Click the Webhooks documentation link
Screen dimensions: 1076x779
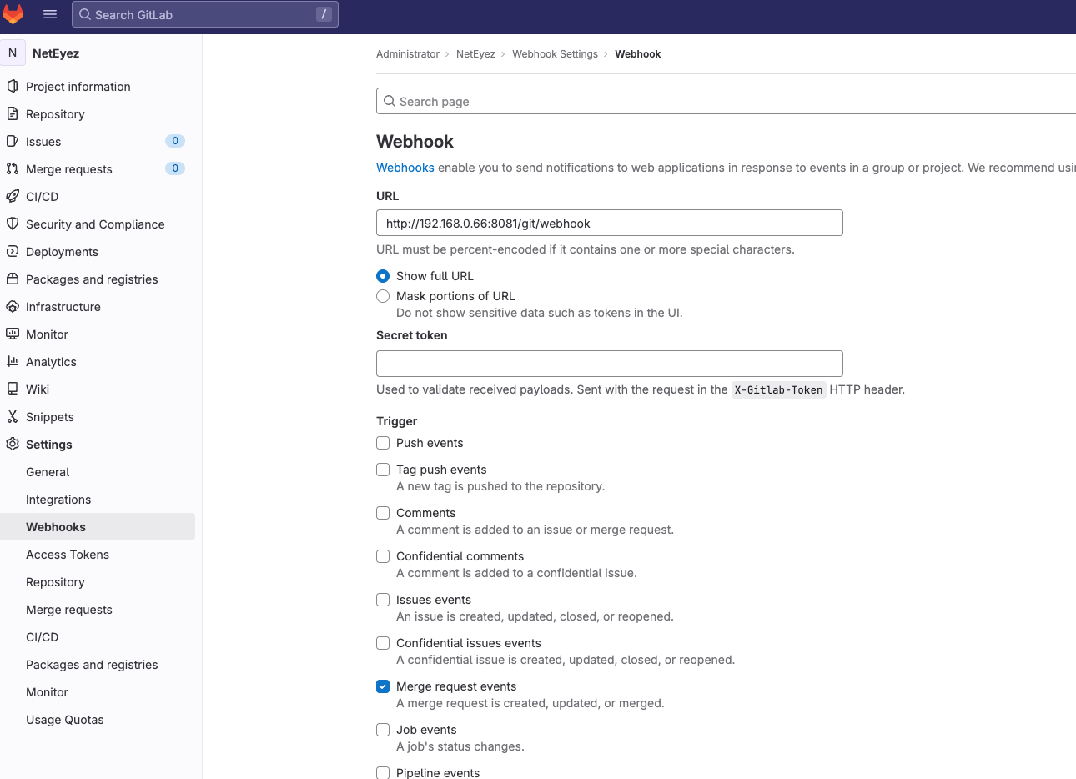click(405, 168)
